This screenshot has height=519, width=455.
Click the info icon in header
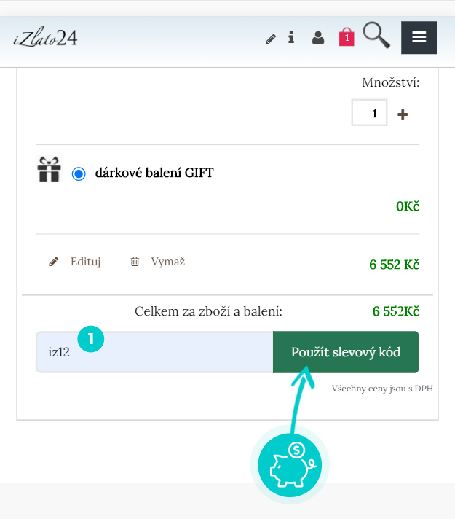(x=291, y=37)
